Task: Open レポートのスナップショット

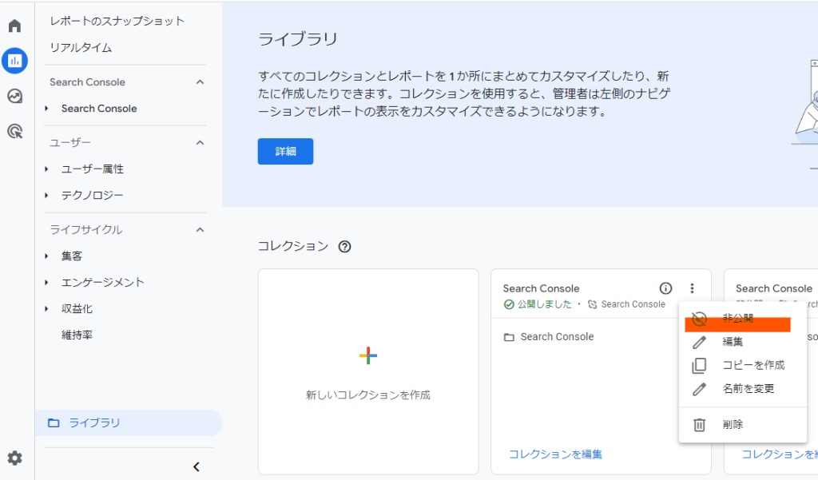Action: point(117,21)
